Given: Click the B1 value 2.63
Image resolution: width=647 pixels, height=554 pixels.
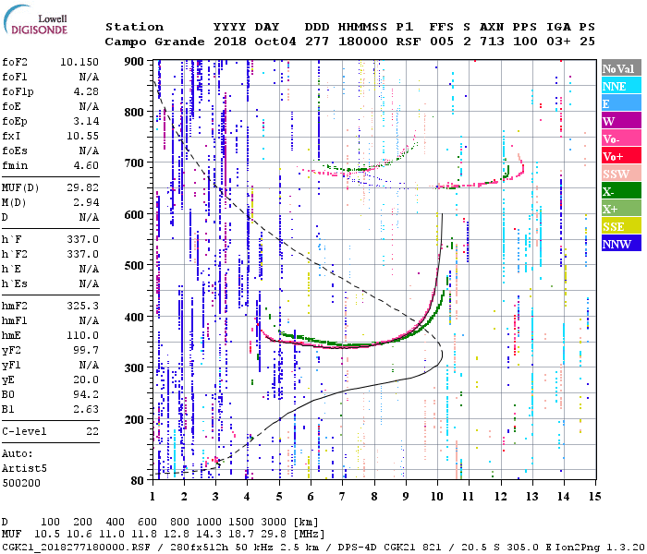Looking at the screenshot, I should coord(86,409).
